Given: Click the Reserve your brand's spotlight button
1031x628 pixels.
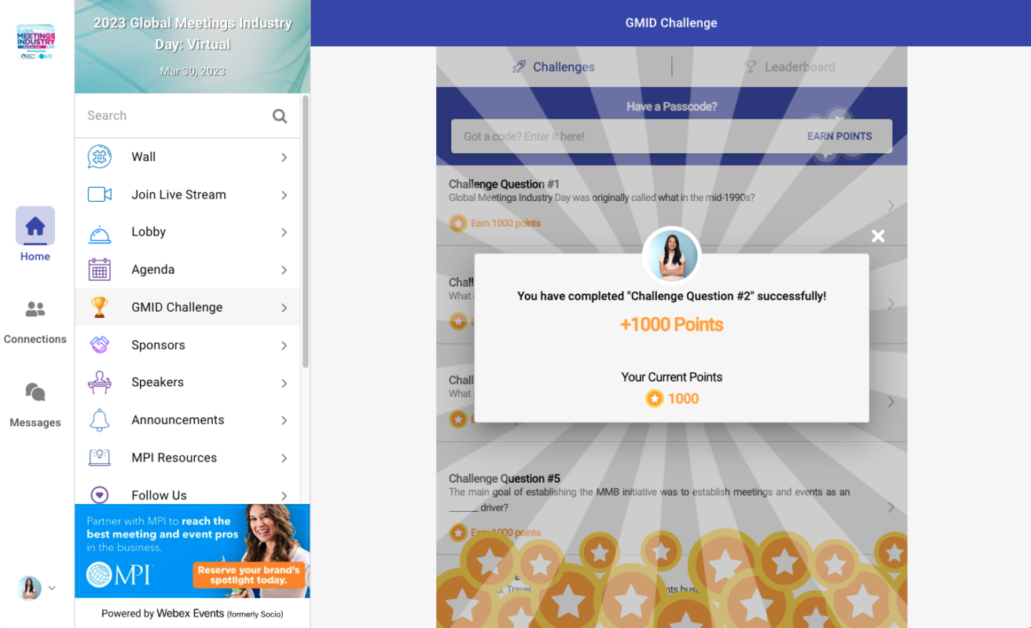Looking at the screenshot, I should coord(248,575).
